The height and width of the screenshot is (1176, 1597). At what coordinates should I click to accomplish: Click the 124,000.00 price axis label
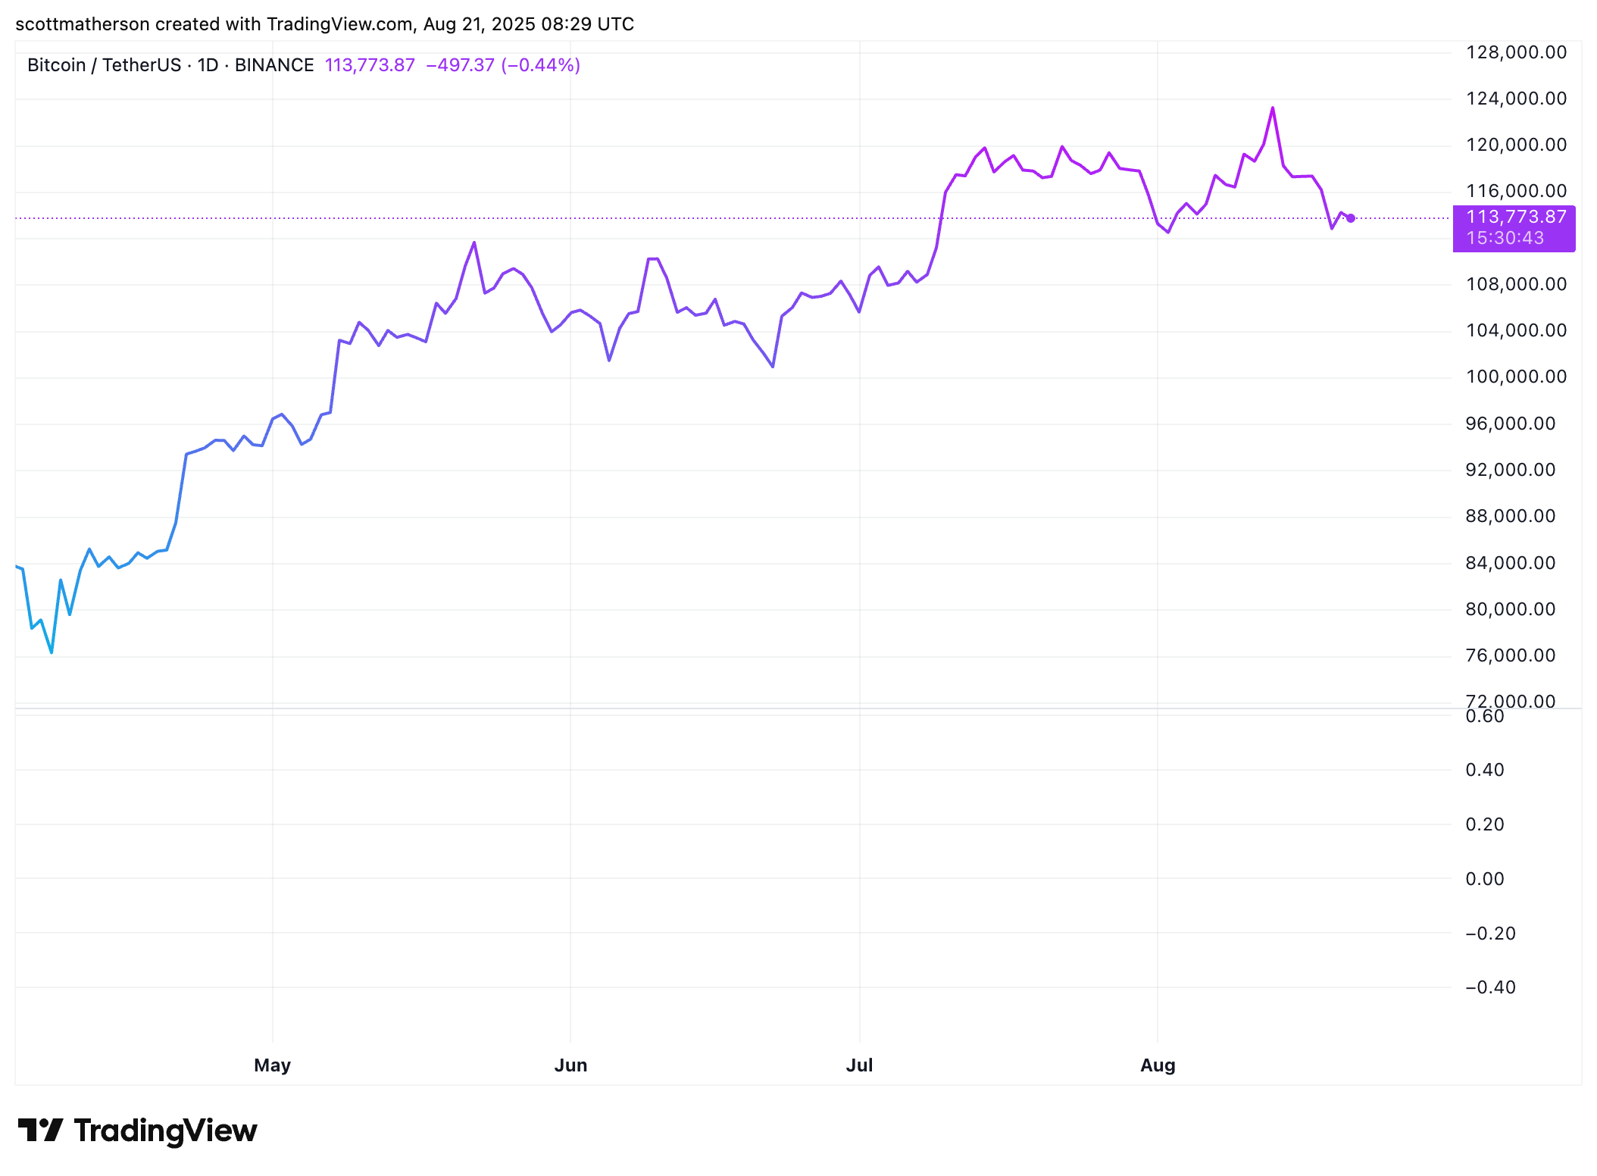point(1516,99)
